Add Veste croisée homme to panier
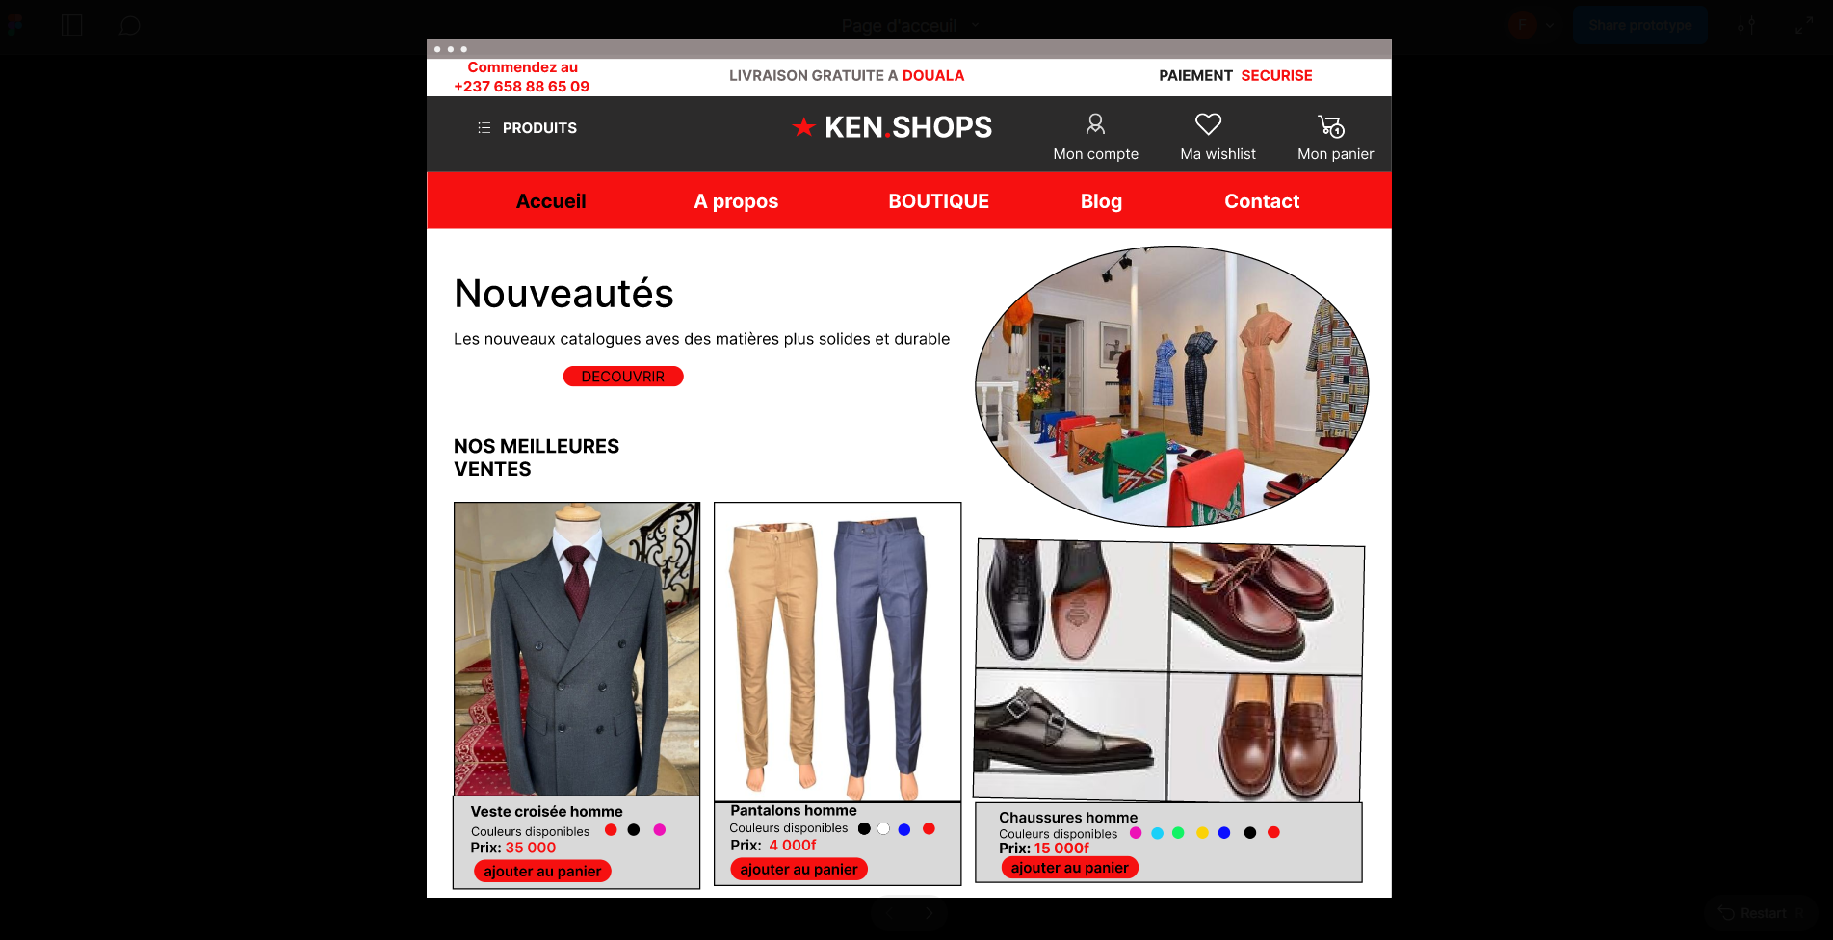The width and height of the screenshot is (1833, 940). tap(542, 871)
